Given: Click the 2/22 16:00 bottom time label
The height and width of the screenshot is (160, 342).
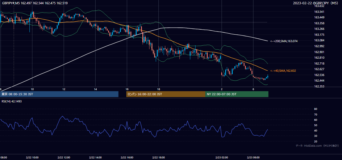Looking at the screenshot, I should point(127,158).
